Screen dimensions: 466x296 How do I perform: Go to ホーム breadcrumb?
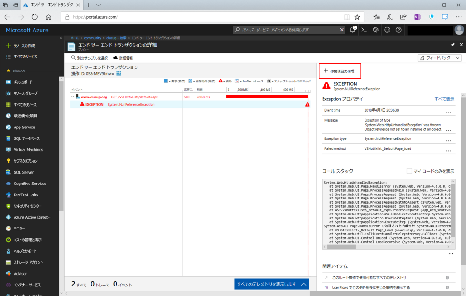tap(75, 38)
